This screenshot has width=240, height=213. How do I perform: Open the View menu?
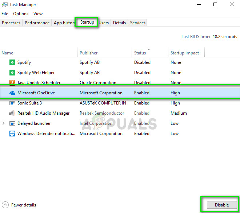38,14
